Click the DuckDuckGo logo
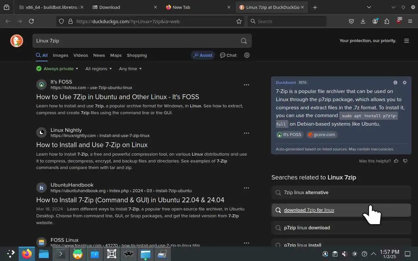The height and width of the screenshot is (261, 418). [x=17, y=41]
